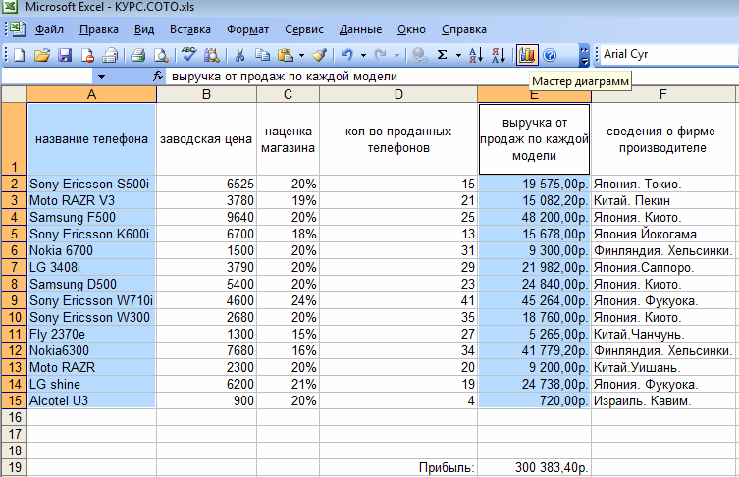The image size is (739, 477).
Task: Create a new blank workbook
Action: (x=19, y=55)
